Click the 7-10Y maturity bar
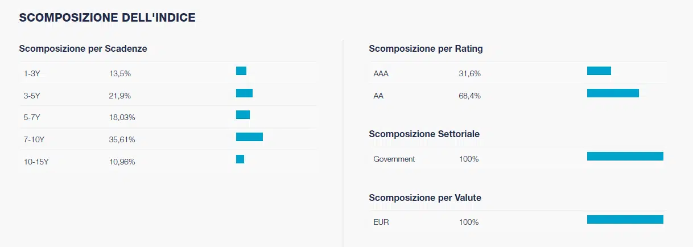Screen dimensions: 693x247 point(249,137)
